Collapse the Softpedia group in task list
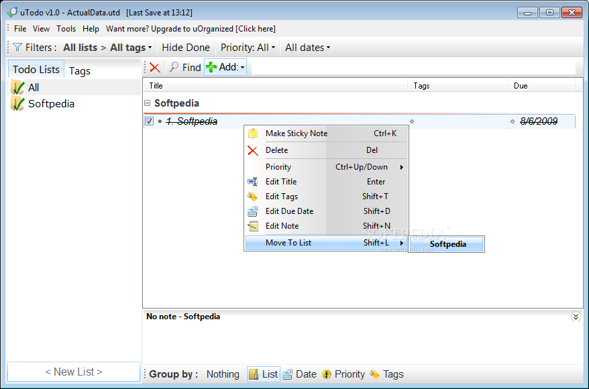589x389 pixels. [148, 103]
